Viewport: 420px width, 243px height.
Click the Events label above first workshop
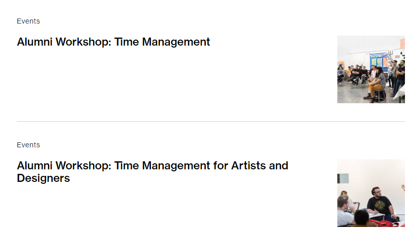[x=28, y=21]
